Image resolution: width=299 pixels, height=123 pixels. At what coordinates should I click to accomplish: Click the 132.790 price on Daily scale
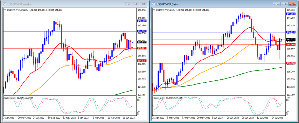pos(291,95)
